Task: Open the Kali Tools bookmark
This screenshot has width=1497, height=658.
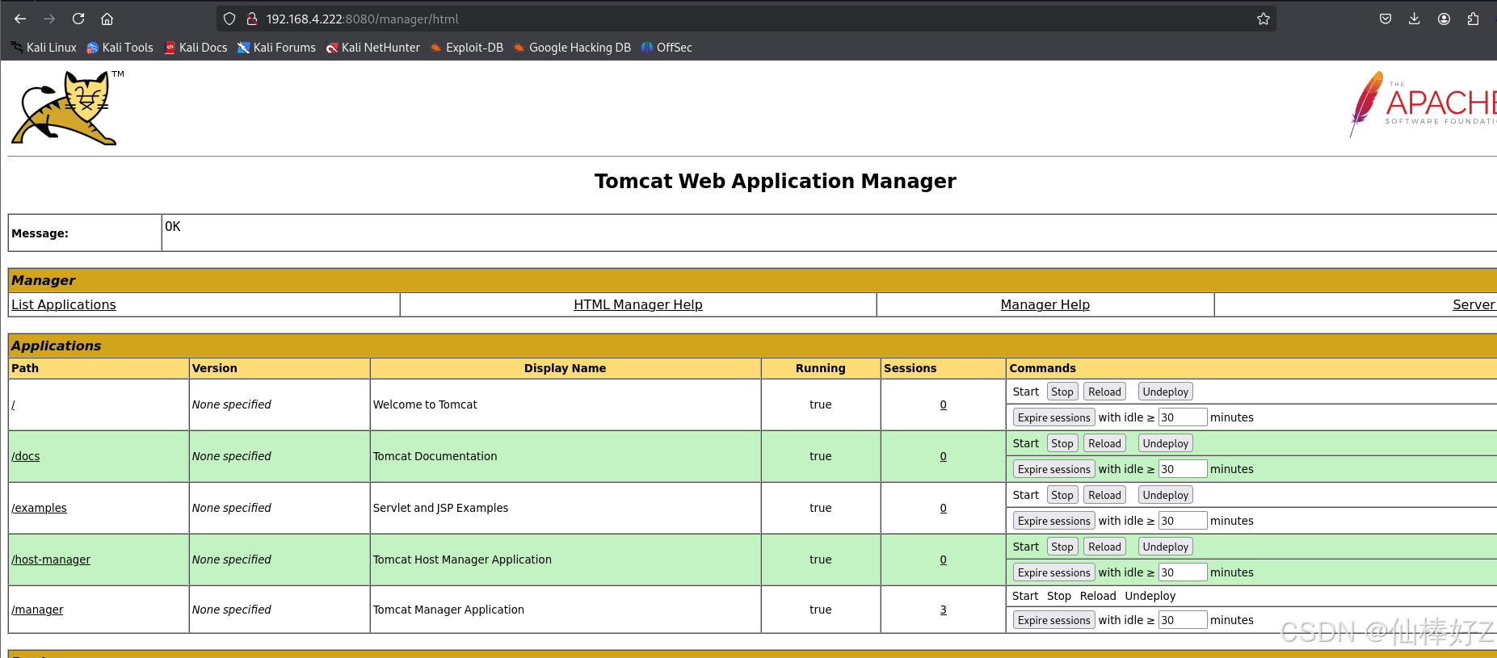Action: [x=120, y=48]
